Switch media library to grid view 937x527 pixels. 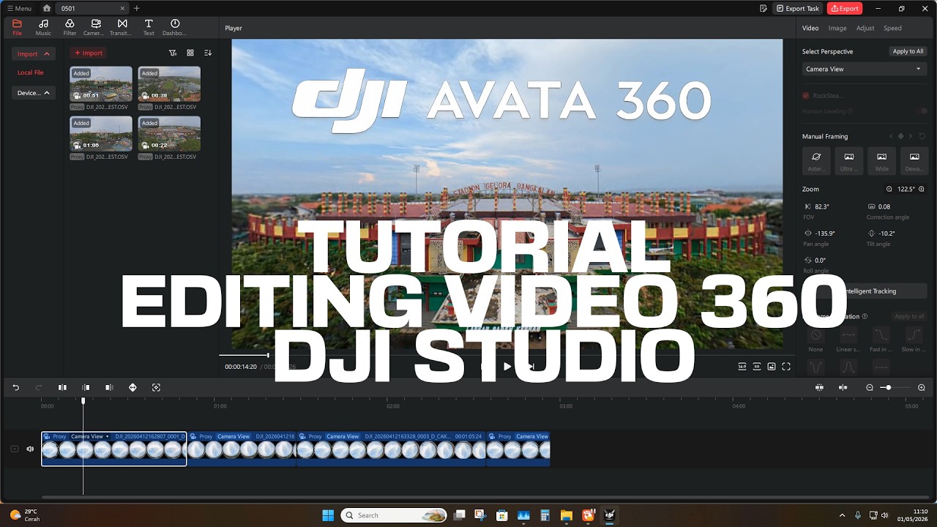click(190, 53)
